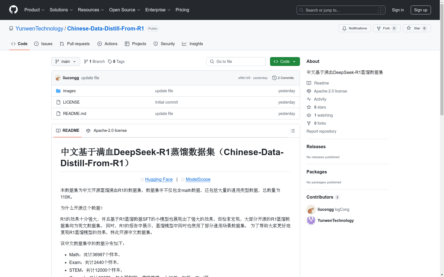Open liucongg logCong contributor name
This screenshot has width=444, height=277.
(x=333, y=209)
